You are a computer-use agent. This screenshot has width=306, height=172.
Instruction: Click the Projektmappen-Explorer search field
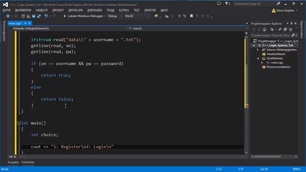click(x=271, y=35)
